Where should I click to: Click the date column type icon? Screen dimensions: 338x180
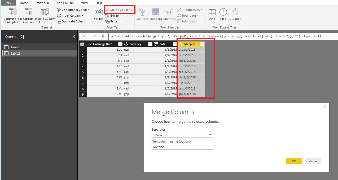coord(156,44)
